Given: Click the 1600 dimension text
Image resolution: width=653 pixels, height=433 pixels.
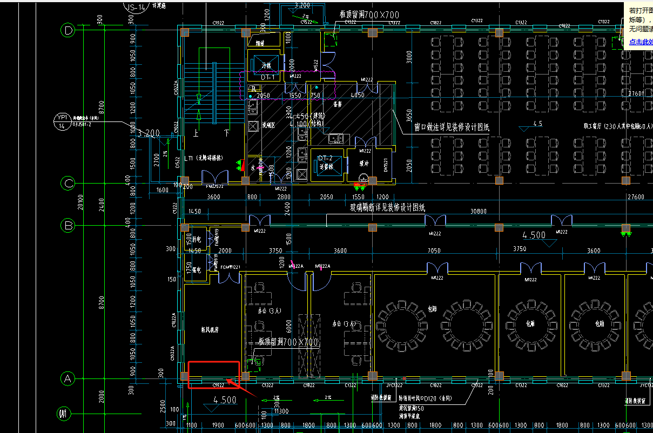Looking at the screenshot, I should pyautogui.click(x=162, y=190).
